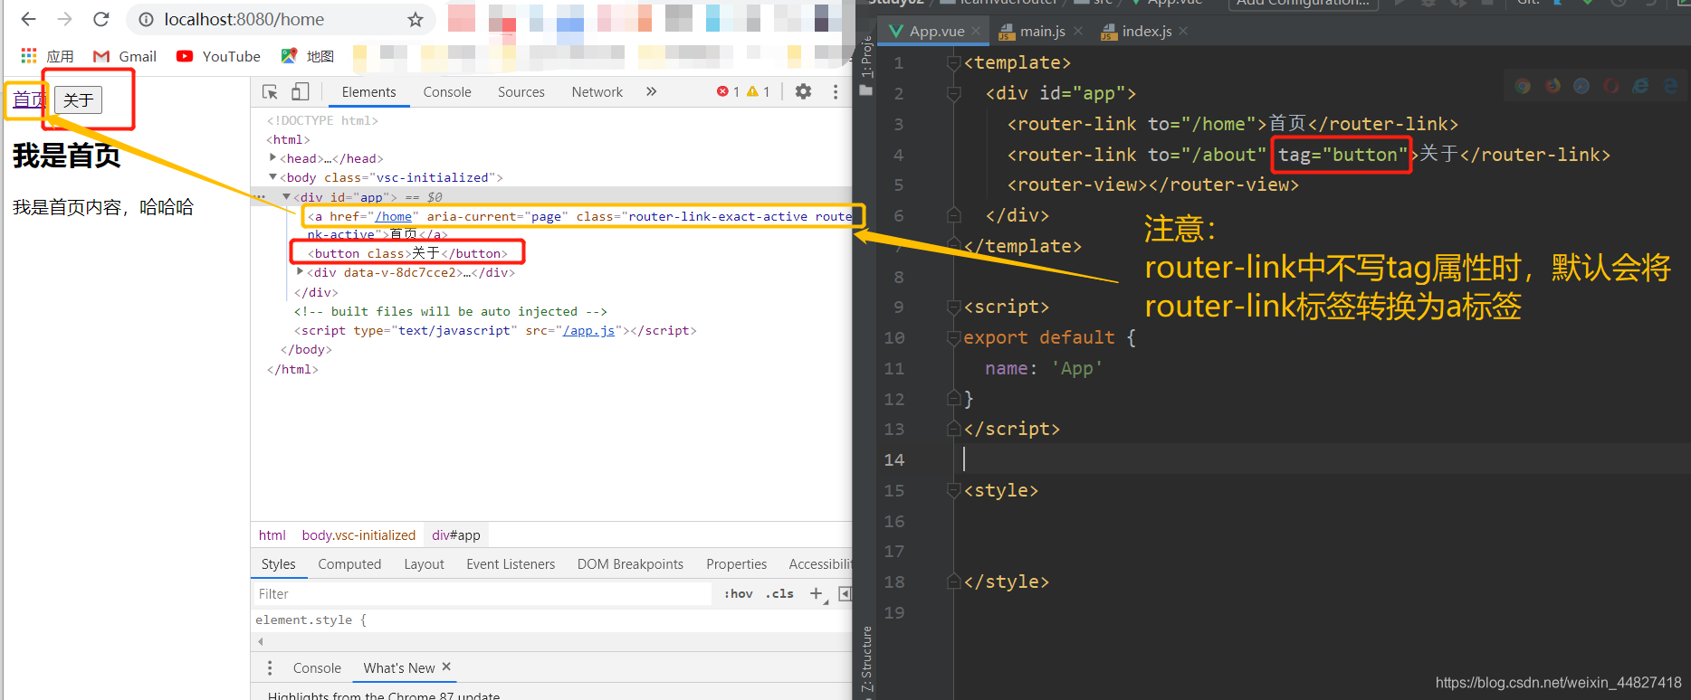Open the YouTube bookmark
The image size is (1691, 700).
[218, 56]
